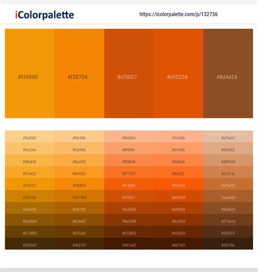Click the #af6102 swatch
The height and width of the screenshot is (272, 258).
pos(79,208)
